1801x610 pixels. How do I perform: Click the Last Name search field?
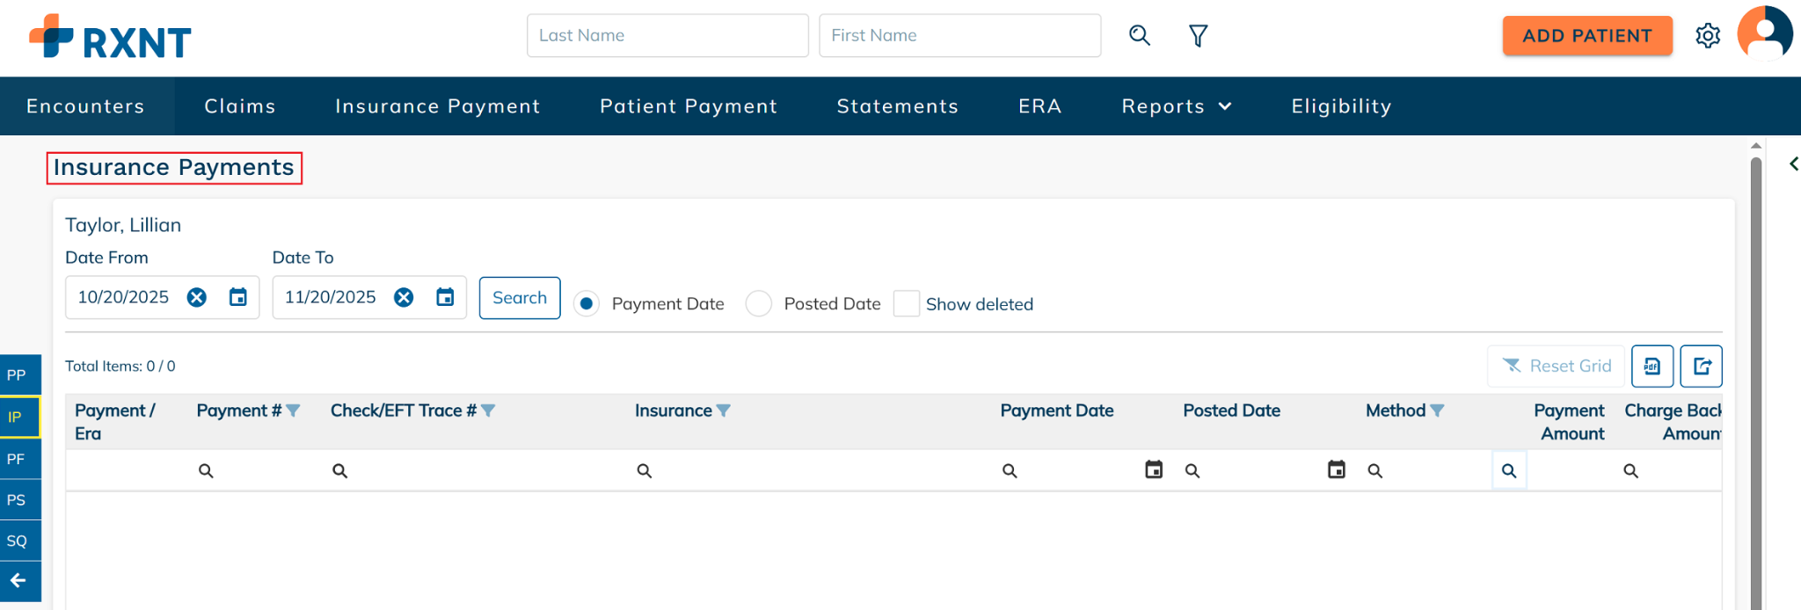point(667,35)
